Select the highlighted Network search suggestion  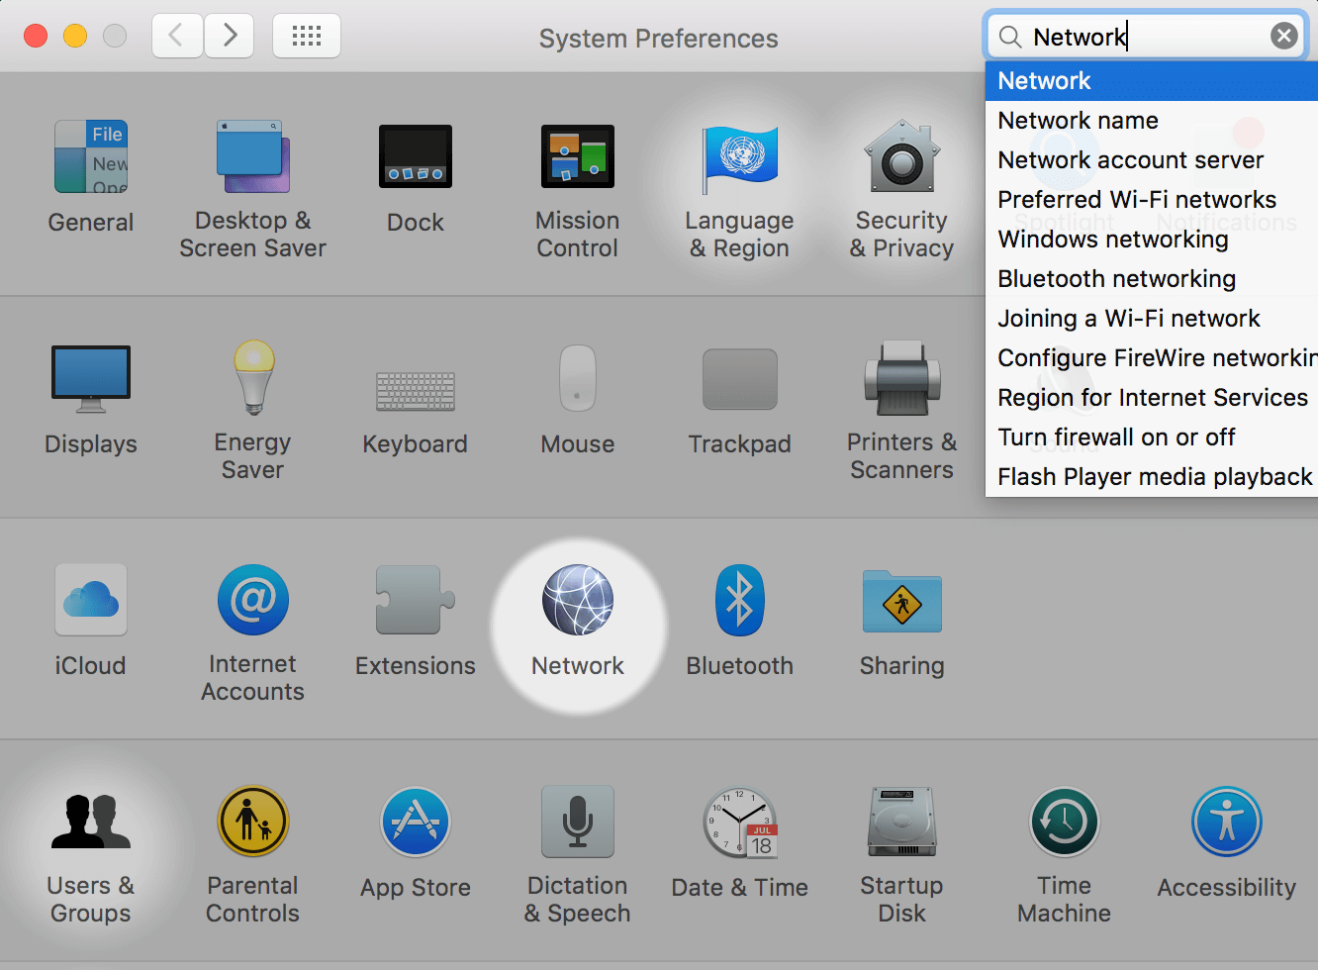click(x=1152, y=81)
